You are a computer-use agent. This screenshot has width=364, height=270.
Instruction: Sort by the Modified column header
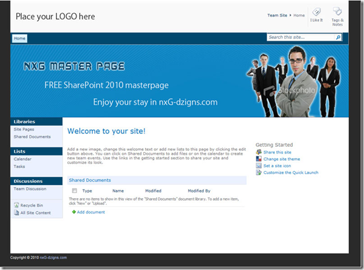coord(153,191)
